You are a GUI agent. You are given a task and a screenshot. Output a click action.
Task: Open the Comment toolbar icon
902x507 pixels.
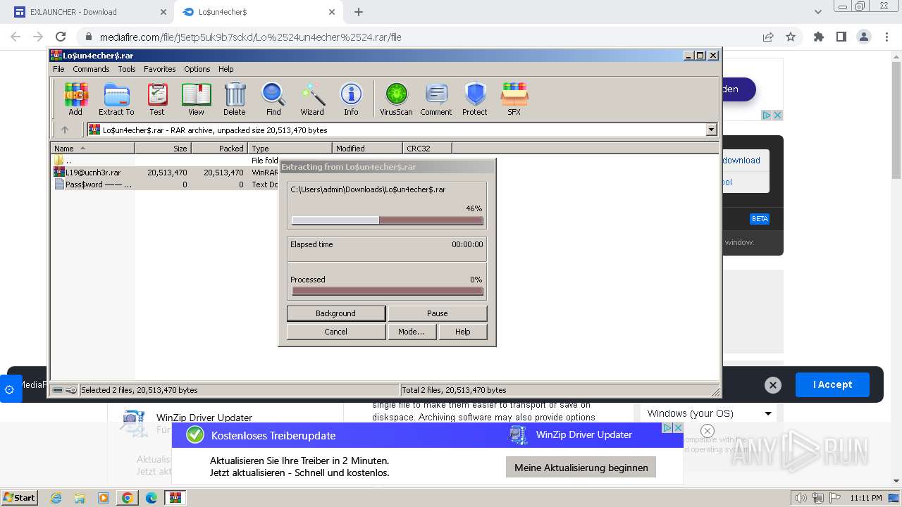pyautogui.click(x=436, y=99)
